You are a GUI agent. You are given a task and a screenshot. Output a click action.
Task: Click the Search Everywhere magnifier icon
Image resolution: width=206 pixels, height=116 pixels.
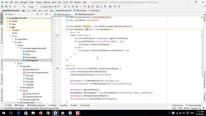pyautogui.click(x=119, y=6)
